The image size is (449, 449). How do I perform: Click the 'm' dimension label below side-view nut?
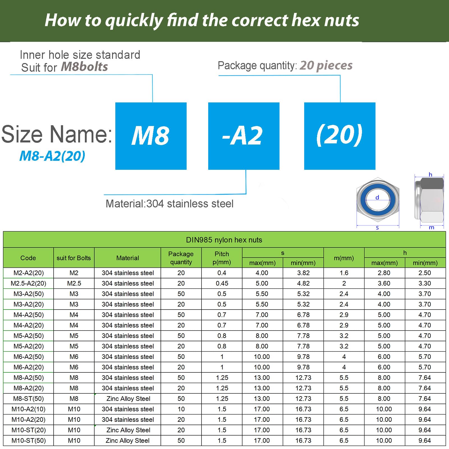coord(432,227)
